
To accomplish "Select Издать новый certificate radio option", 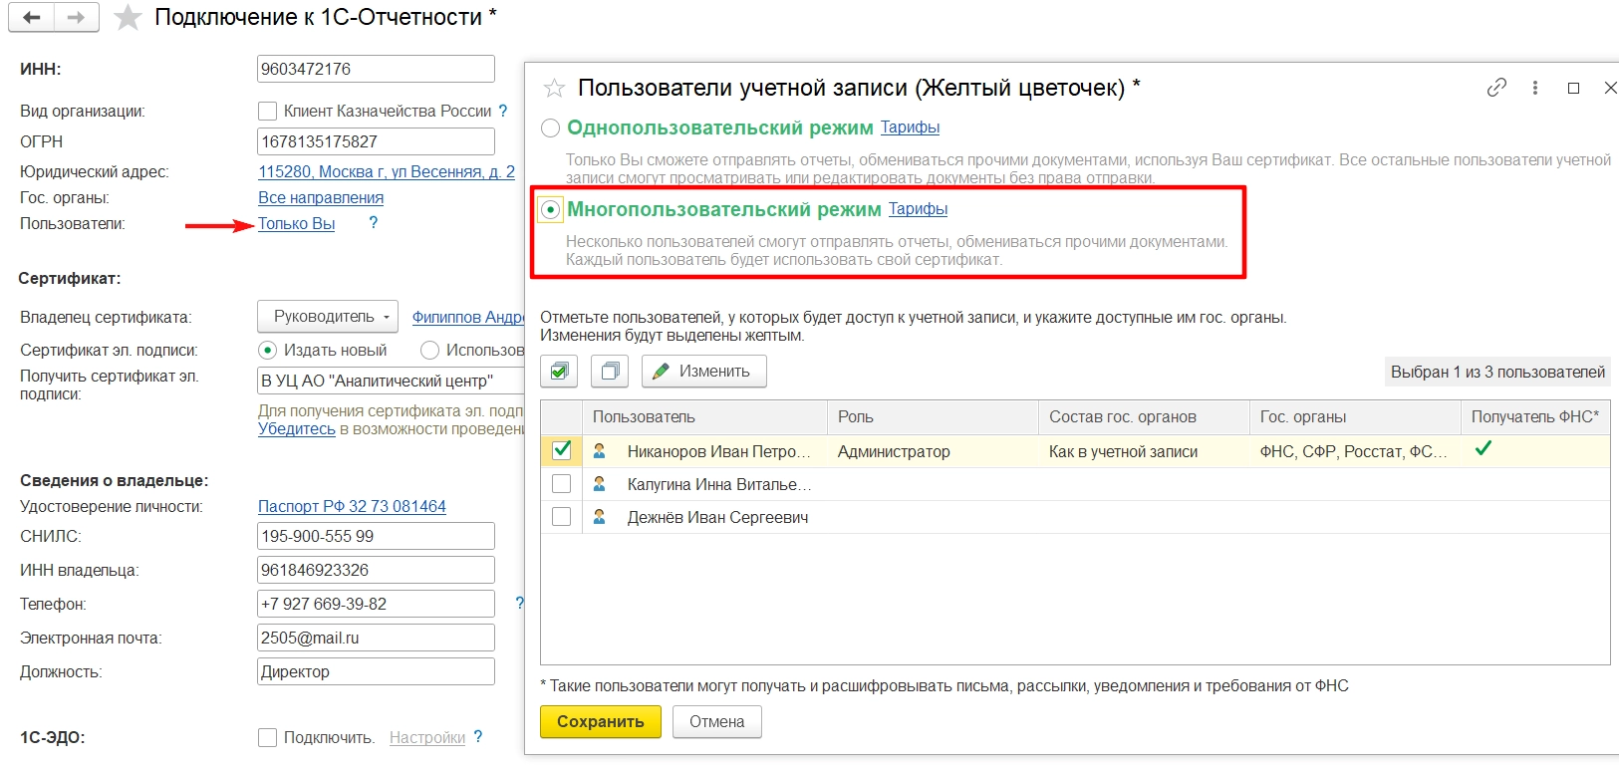I will (267, 350).
